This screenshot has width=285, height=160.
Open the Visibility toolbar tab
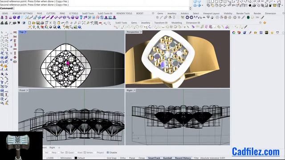[228, 13]
